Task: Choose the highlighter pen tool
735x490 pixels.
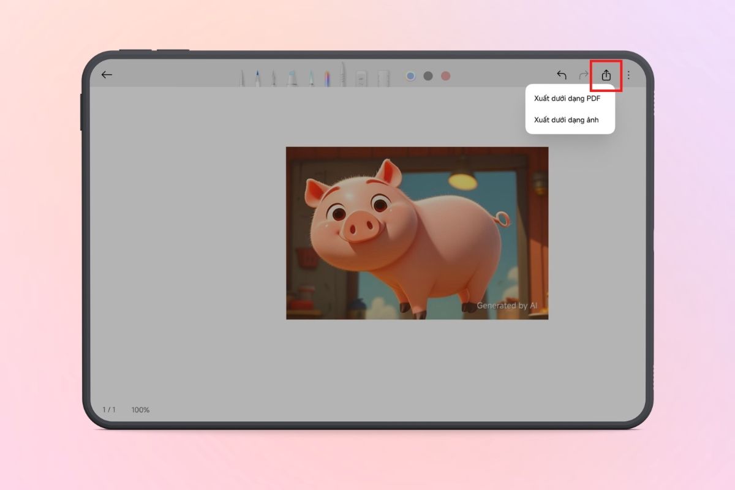Action: [311, 75]
